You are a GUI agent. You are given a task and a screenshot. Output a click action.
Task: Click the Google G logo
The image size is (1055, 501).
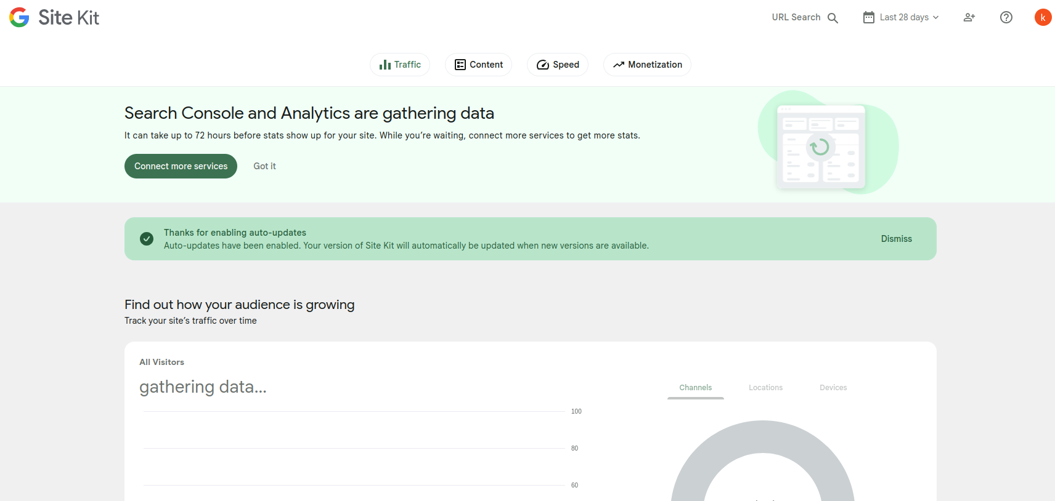click(x=19, y=17)
